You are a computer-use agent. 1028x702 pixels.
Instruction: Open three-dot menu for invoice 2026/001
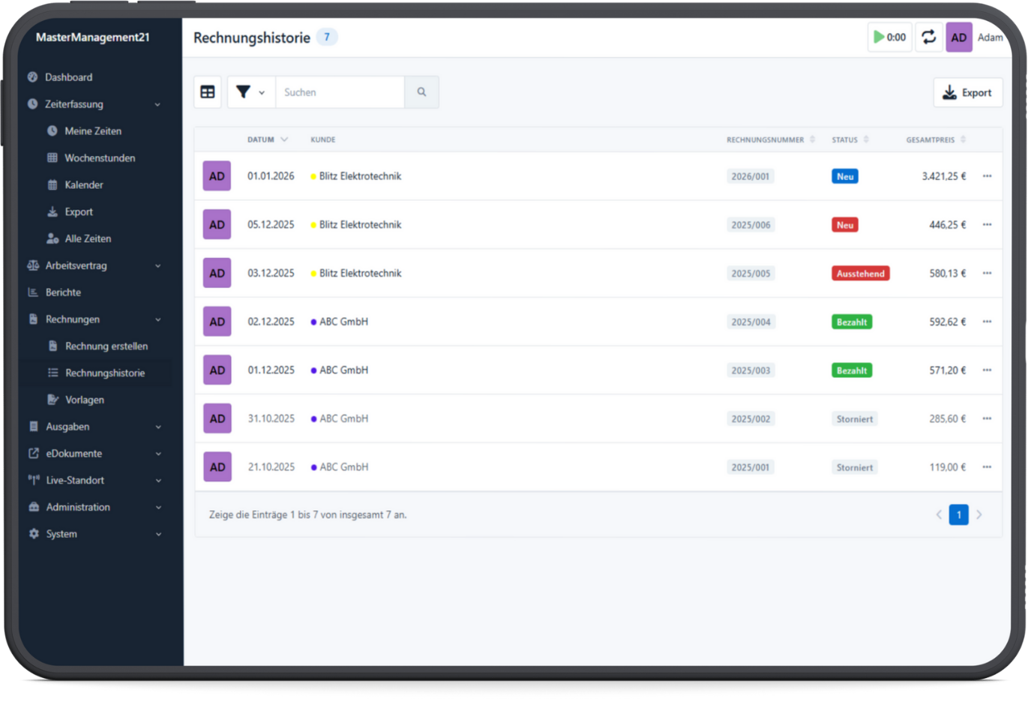(987, 176)
